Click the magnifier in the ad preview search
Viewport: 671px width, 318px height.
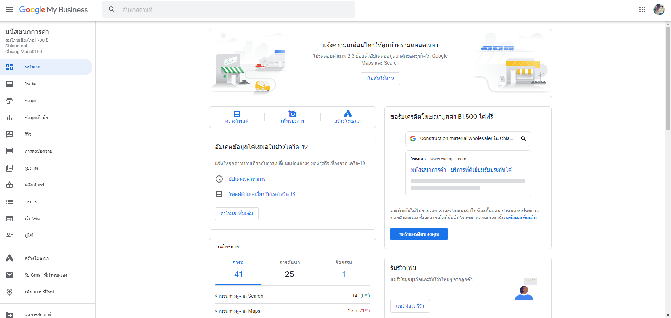(x=523, y=139)
